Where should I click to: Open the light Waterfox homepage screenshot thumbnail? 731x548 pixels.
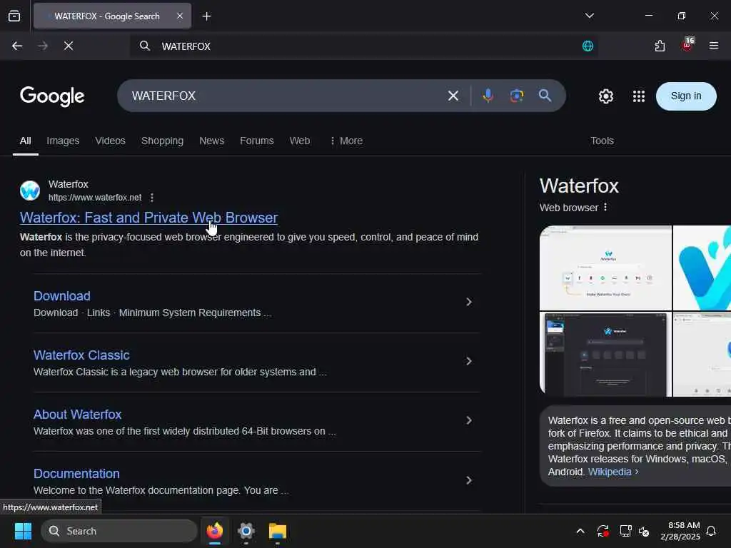pyautogui.click(x=605, y=268)
